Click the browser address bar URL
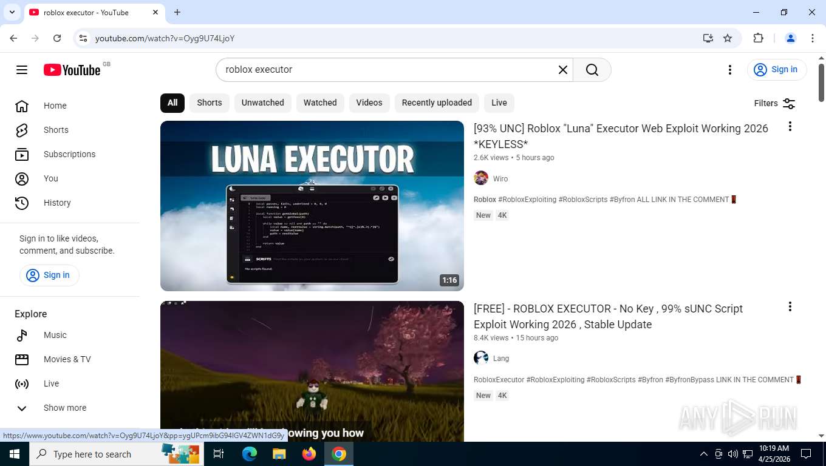The image size is (826, 466). [165, 38]
